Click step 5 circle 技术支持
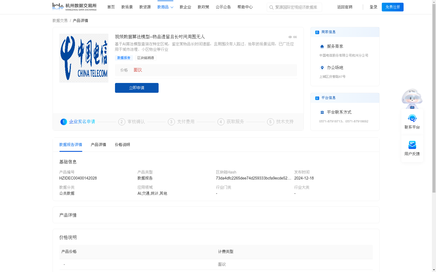This screenshot has height=272, width=436. (x=271, y=122)
